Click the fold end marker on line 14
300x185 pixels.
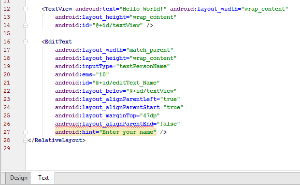25,25
